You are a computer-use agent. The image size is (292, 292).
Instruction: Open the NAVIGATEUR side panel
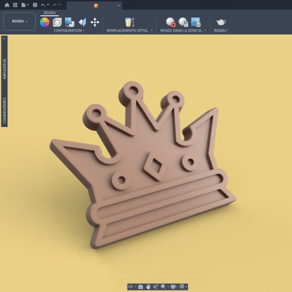coord(4,69)
